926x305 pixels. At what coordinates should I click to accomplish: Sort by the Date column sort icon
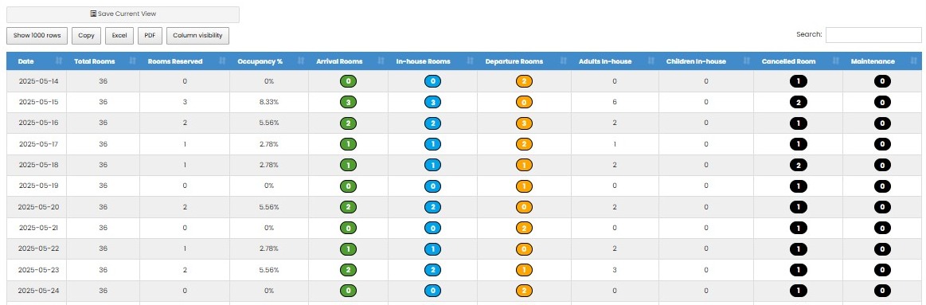click(59, 61)
